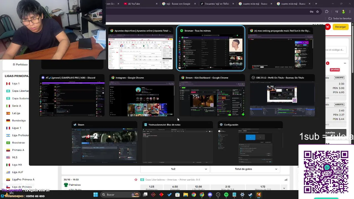Select the Encuentra 'toji' en TikTok tab
This screenshot has width=354, height=199.
pos(217,4)
